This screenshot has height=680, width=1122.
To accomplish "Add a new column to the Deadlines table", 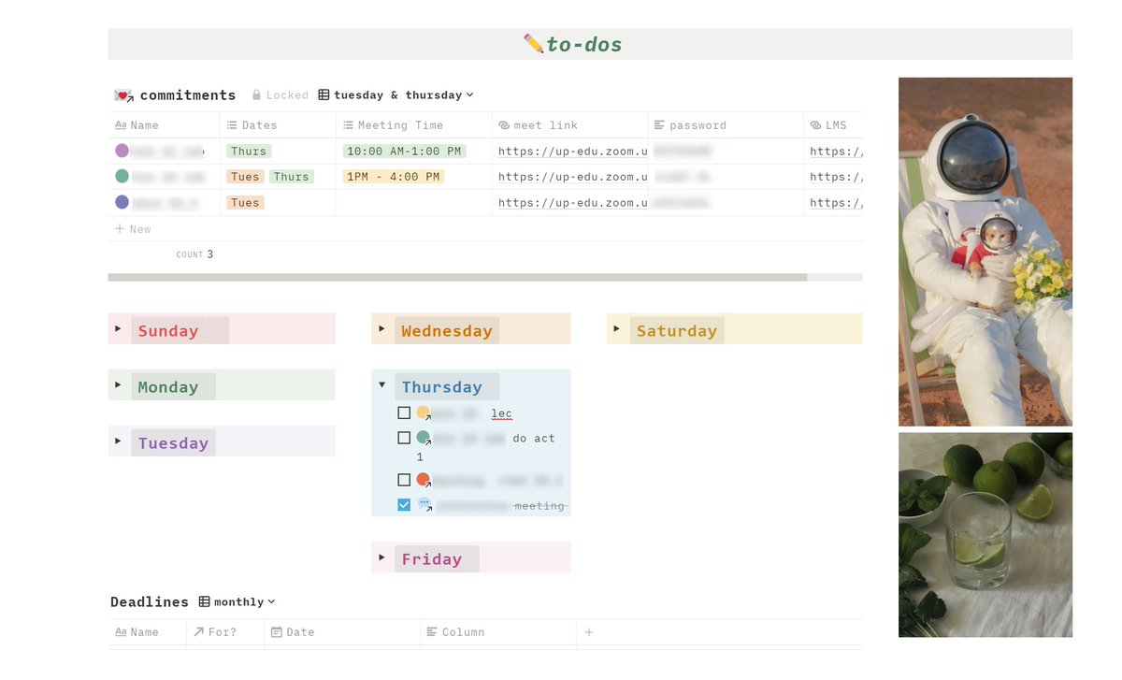I will pos(589,632).
